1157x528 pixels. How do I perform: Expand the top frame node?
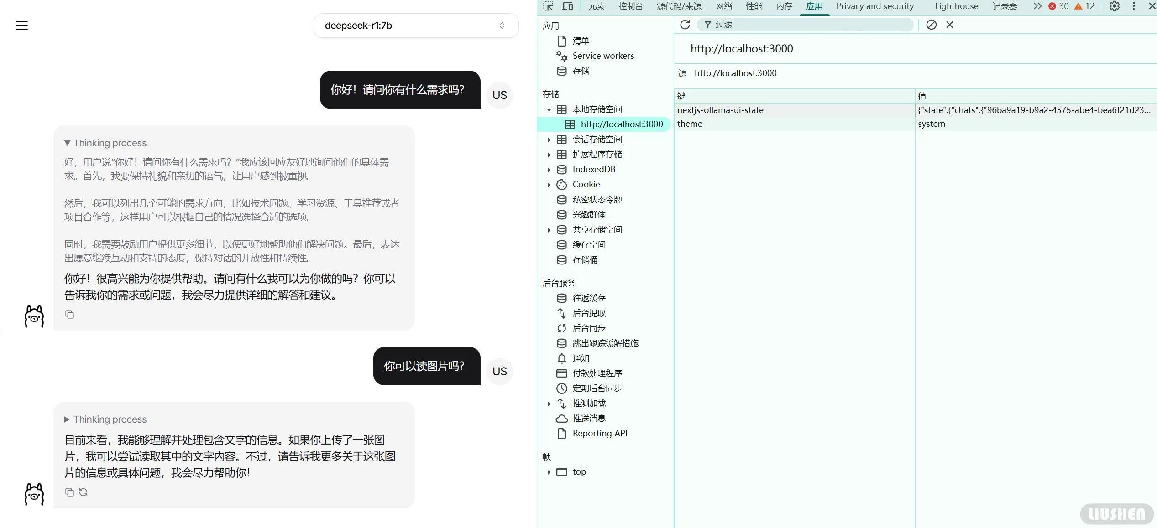click(549, 472)
